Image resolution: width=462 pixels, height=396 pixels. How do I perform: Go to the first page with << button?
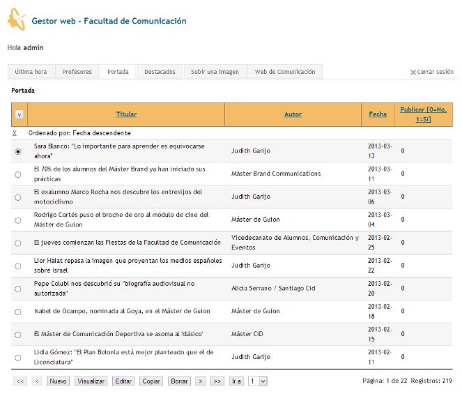click(x=20, y=381)
